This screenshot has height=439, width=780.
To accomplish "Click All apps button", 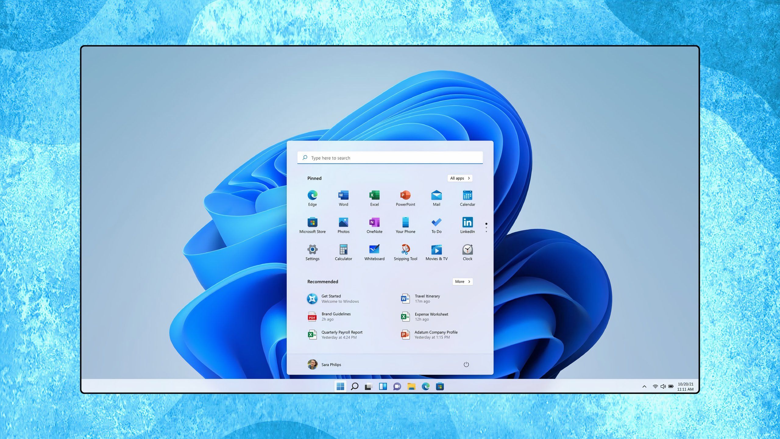I will [x=460, y=178].
